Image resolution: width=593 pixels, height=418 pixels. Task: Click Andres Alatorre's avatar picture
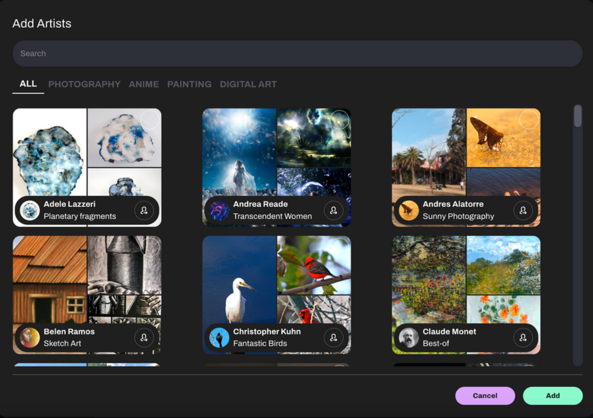[x=409, y=210]
